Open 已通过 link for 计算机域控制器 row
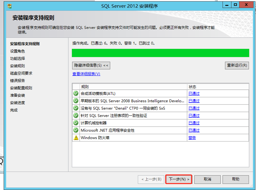Viewport: 256px width, 190px height. tap(194, 123)
